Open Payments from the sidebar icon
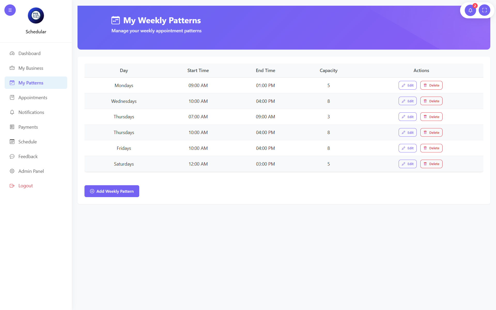This screenshot has width=496, height=310. point(12,127)
